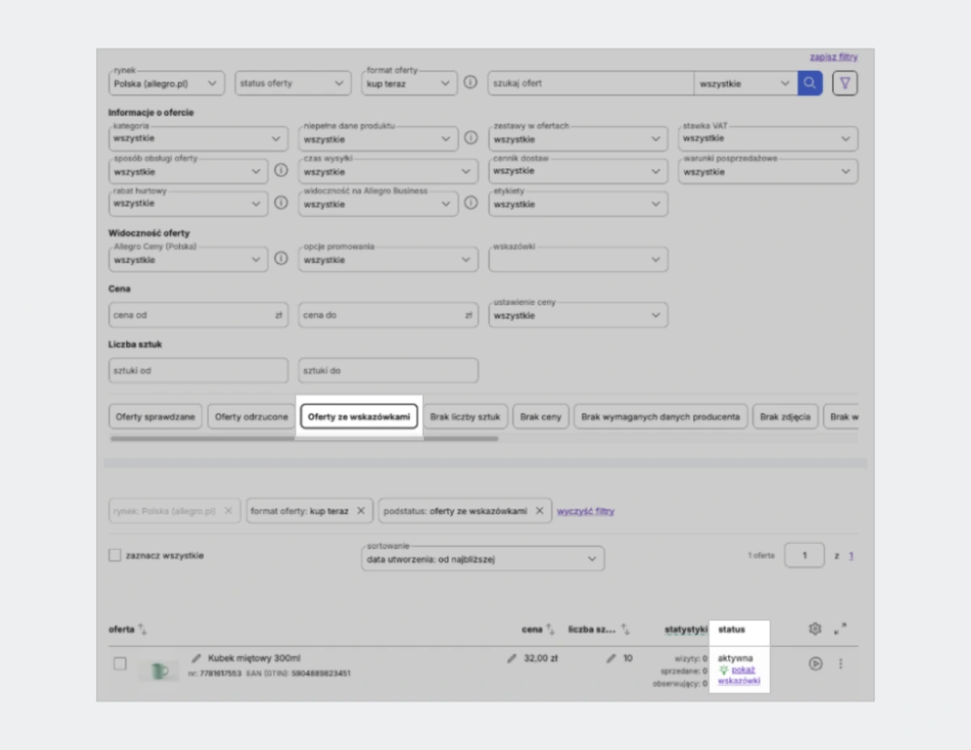
Task: Expand the kategoria dropdown
Action: click(x=198, y=139)
